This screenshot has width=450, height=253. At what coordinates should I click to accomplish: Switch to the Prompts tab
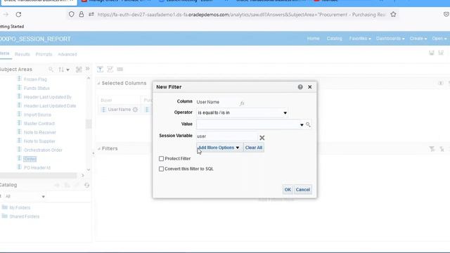(x=44, y=54)
